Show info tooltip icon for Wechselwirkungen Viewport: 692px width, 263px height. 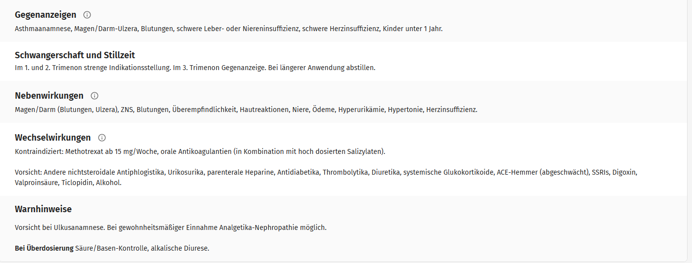click(102, 138)
